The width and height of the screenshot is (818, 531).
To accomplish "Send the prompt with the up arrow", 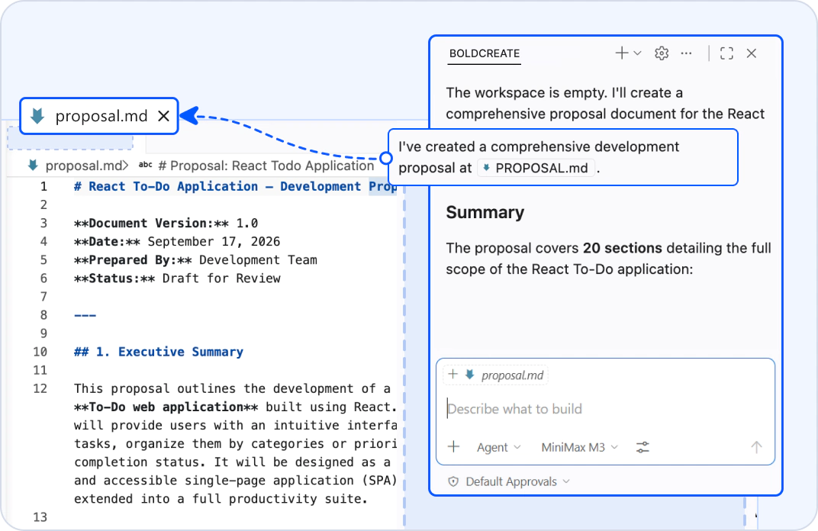I will click(756, 447).
